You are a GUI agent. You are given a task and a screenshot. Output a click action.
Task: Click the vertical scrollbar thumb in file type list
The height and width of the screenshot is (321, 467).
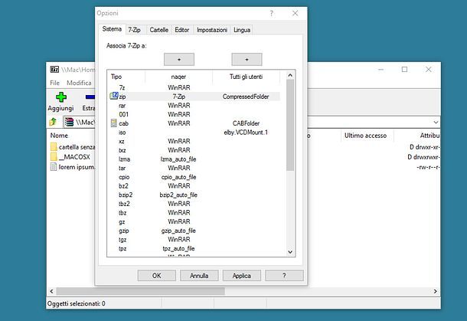[290, 125]
